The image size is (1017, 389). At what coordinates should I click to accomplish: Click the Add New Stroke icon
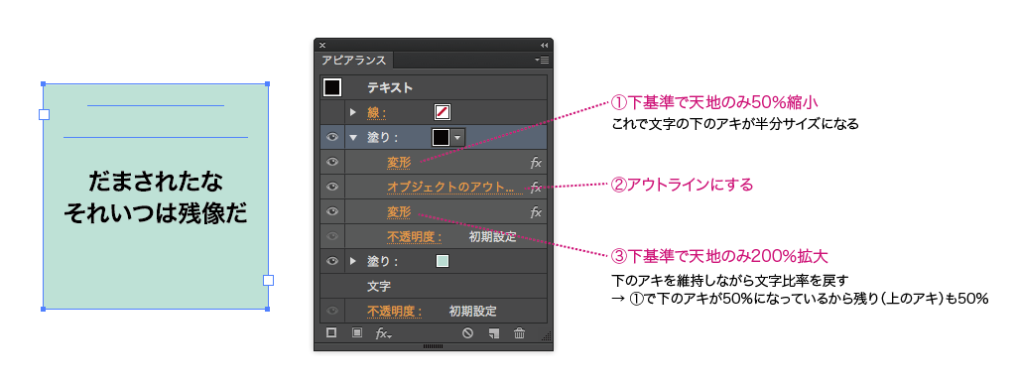(331, 333)
